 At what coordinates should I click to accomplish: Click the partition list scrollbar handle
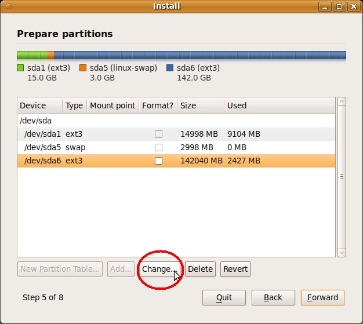point(342,177)
